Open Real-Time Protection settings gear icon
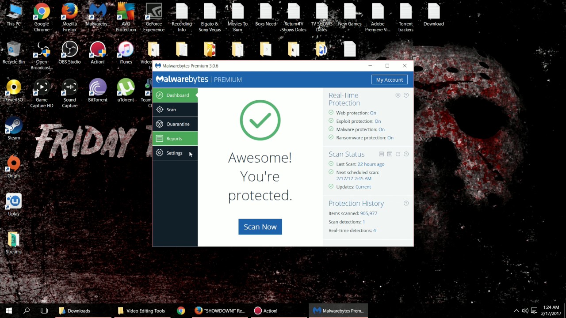566x318 pixels. (398, 95)
